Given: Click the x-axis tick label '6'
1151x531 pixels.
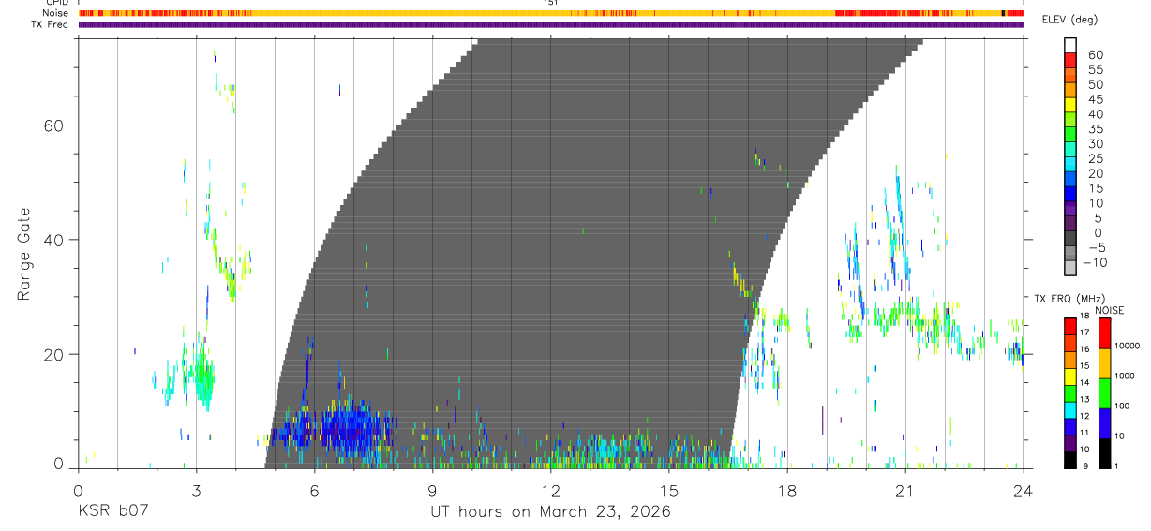Looking at the screenshot, I should point(314,490).
